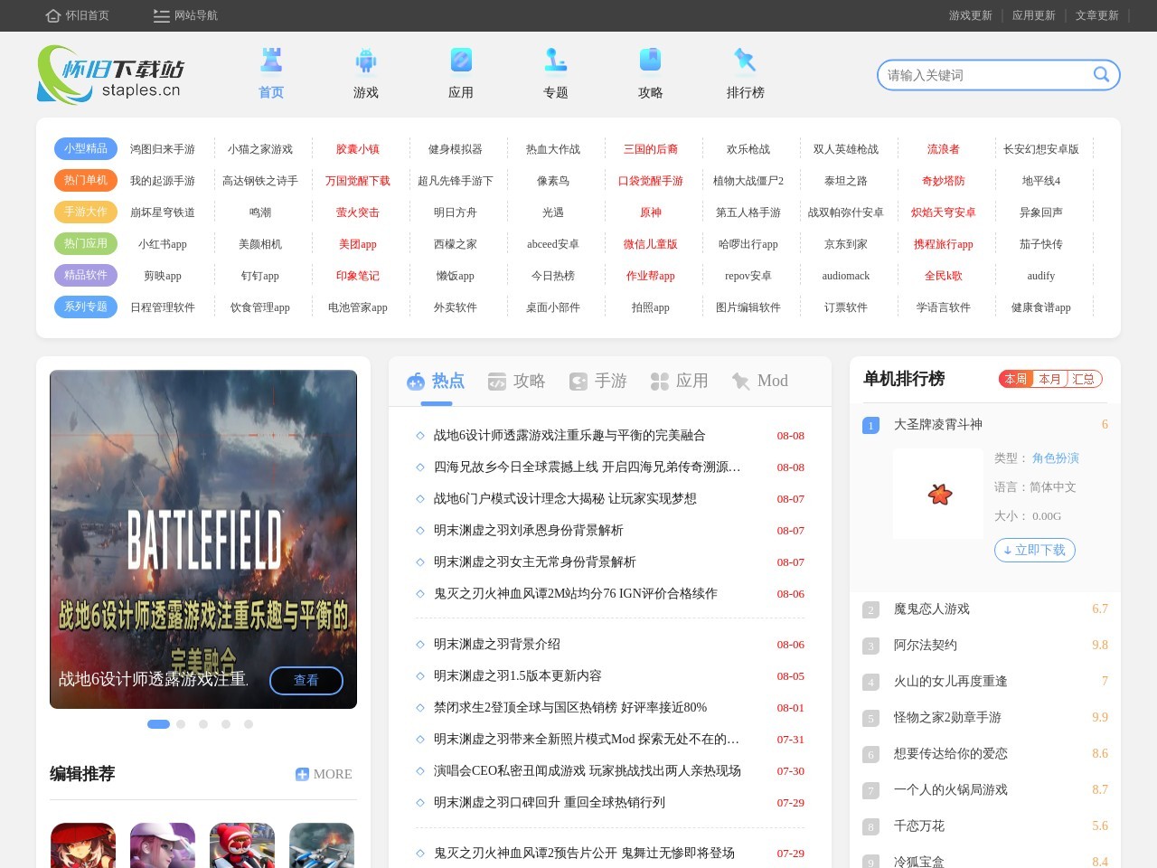Select the 热门单机 category tag
This screenshot has height=868, width=1157.
pyautogui.click(x=85, y=180)
